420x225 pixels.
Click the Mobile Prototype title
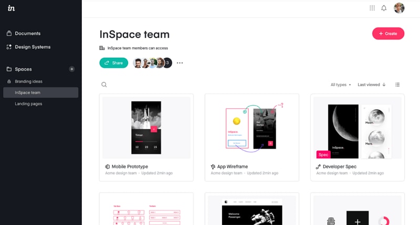130,167
